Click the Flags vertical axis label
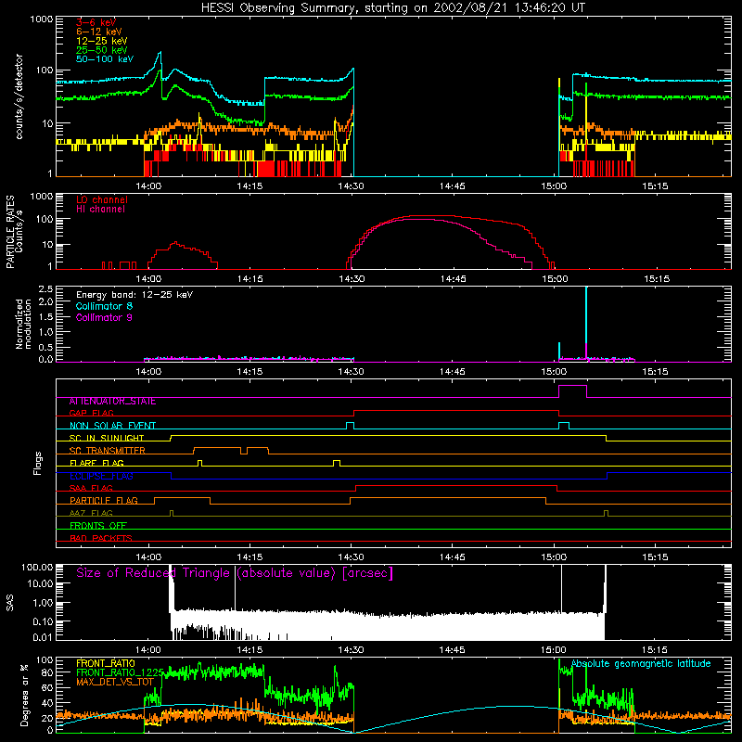The height and width of the screenshot is (742, 742). pyautogui.click(x=37, y=463)
